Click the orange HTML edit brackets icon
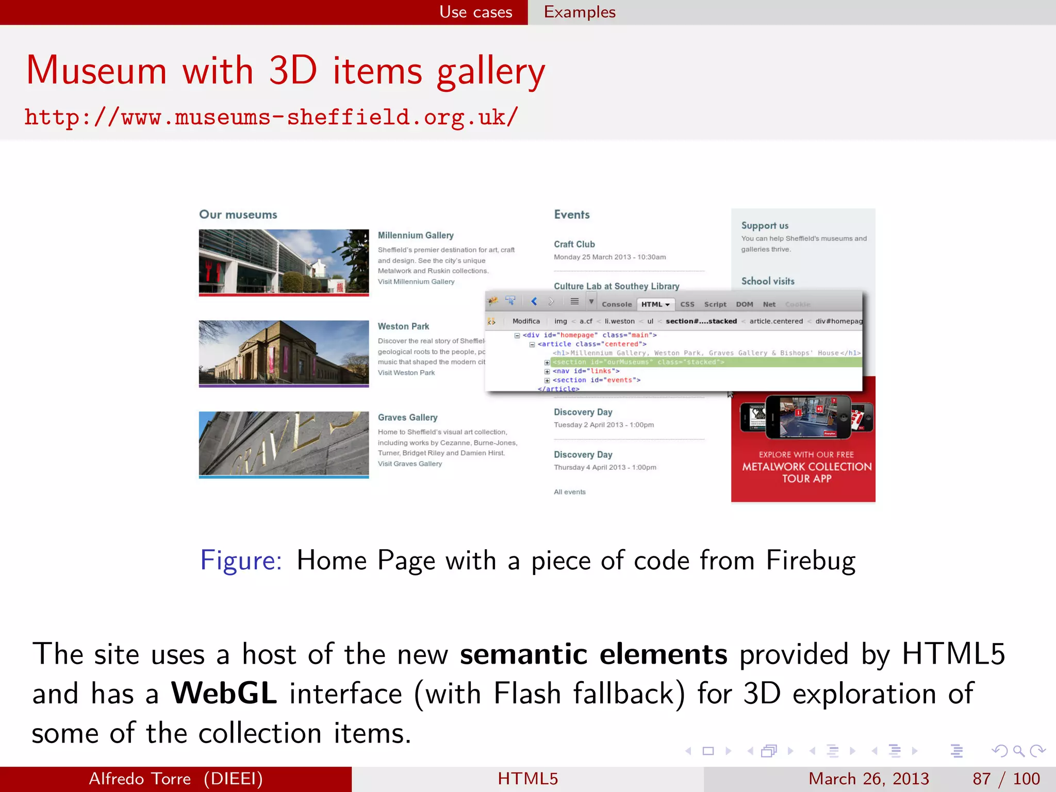 pos(492,321)
